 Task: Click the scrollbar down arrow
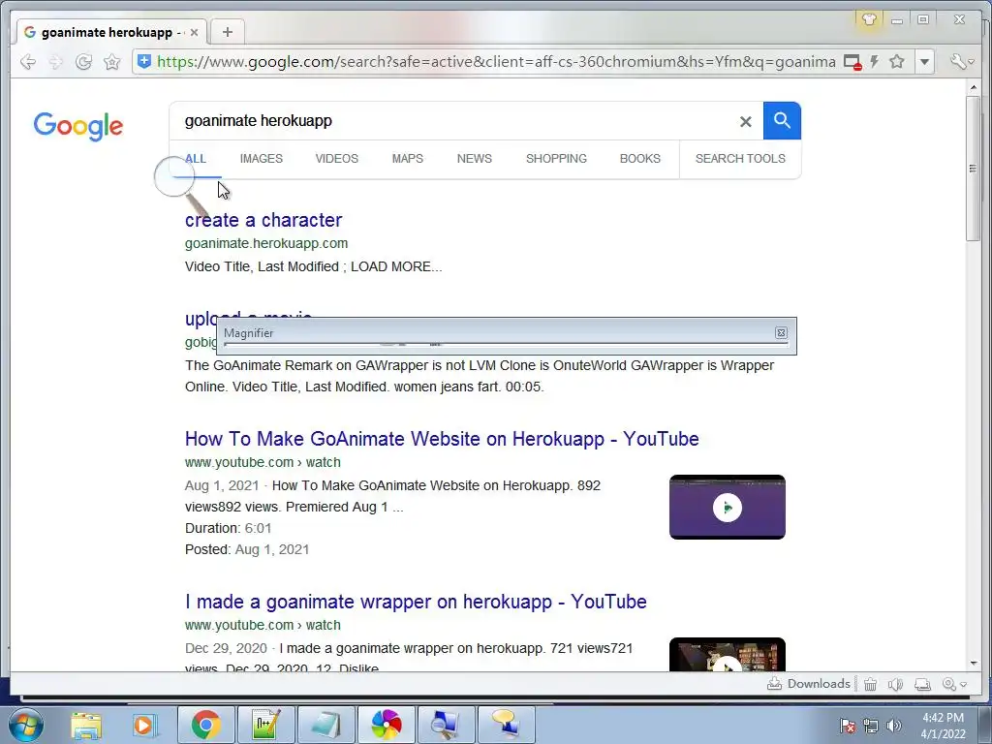pyautogui.click(x=973, y=663)
